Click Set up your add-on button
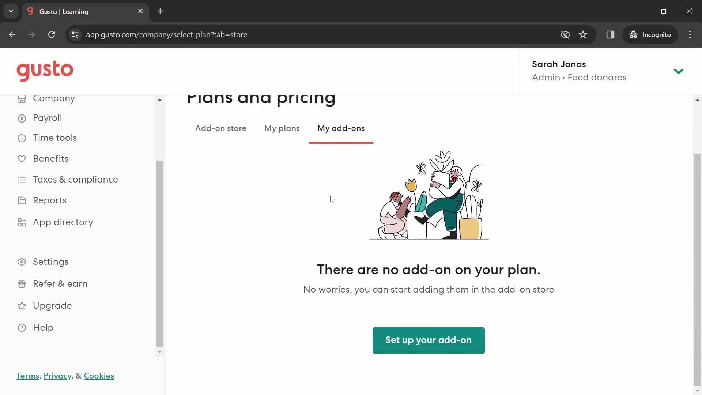This screenshot has width=702, height=395. click(429, 340)
